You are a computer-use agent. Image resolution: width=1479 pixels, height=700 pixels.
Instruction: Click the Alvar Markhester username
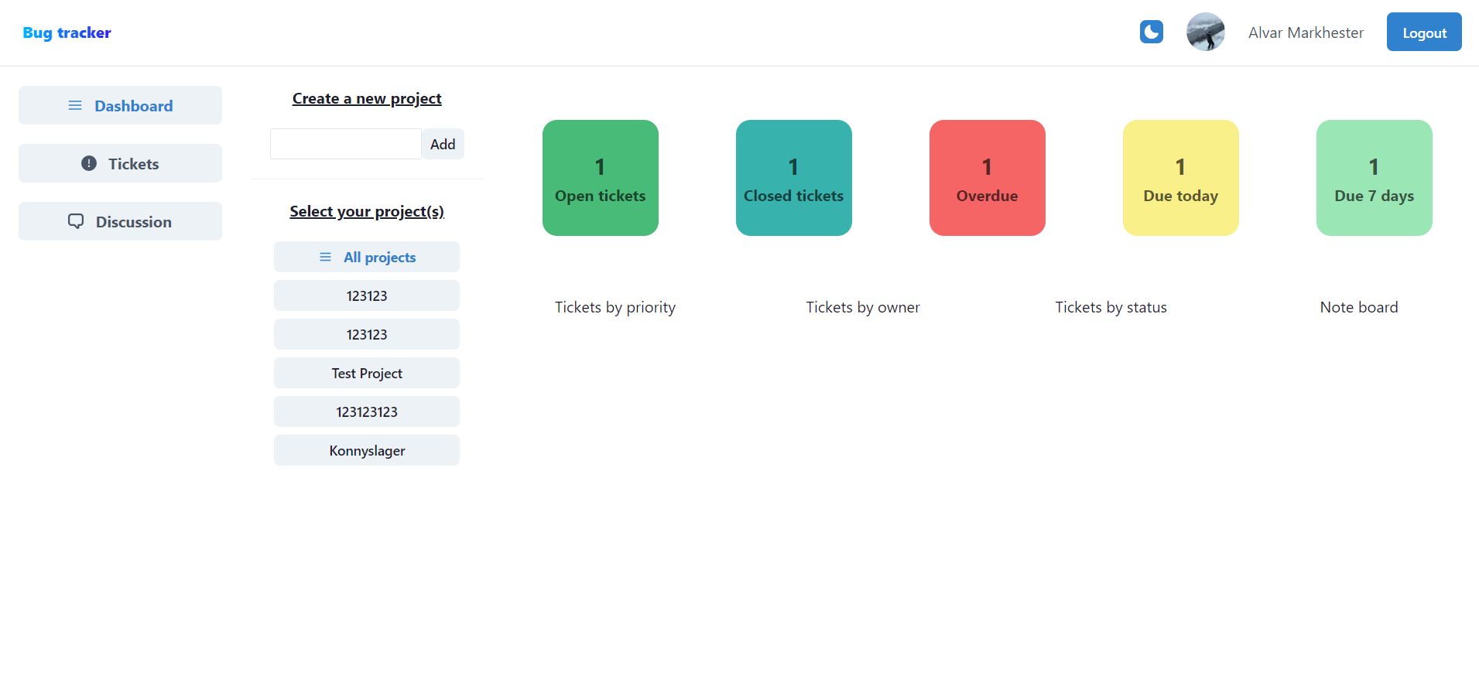click(x=1306, y=32)
